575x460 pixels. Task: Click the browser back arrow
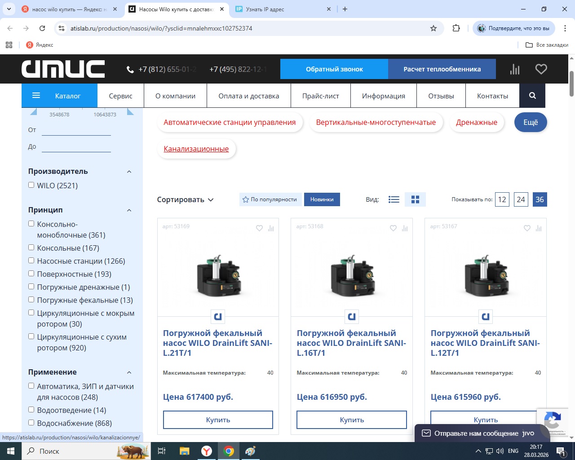tap(10, 28)
